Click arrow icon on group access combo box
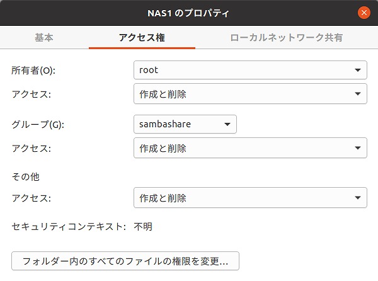The height and width of the screenshot is (281, 378). [358, 148]
